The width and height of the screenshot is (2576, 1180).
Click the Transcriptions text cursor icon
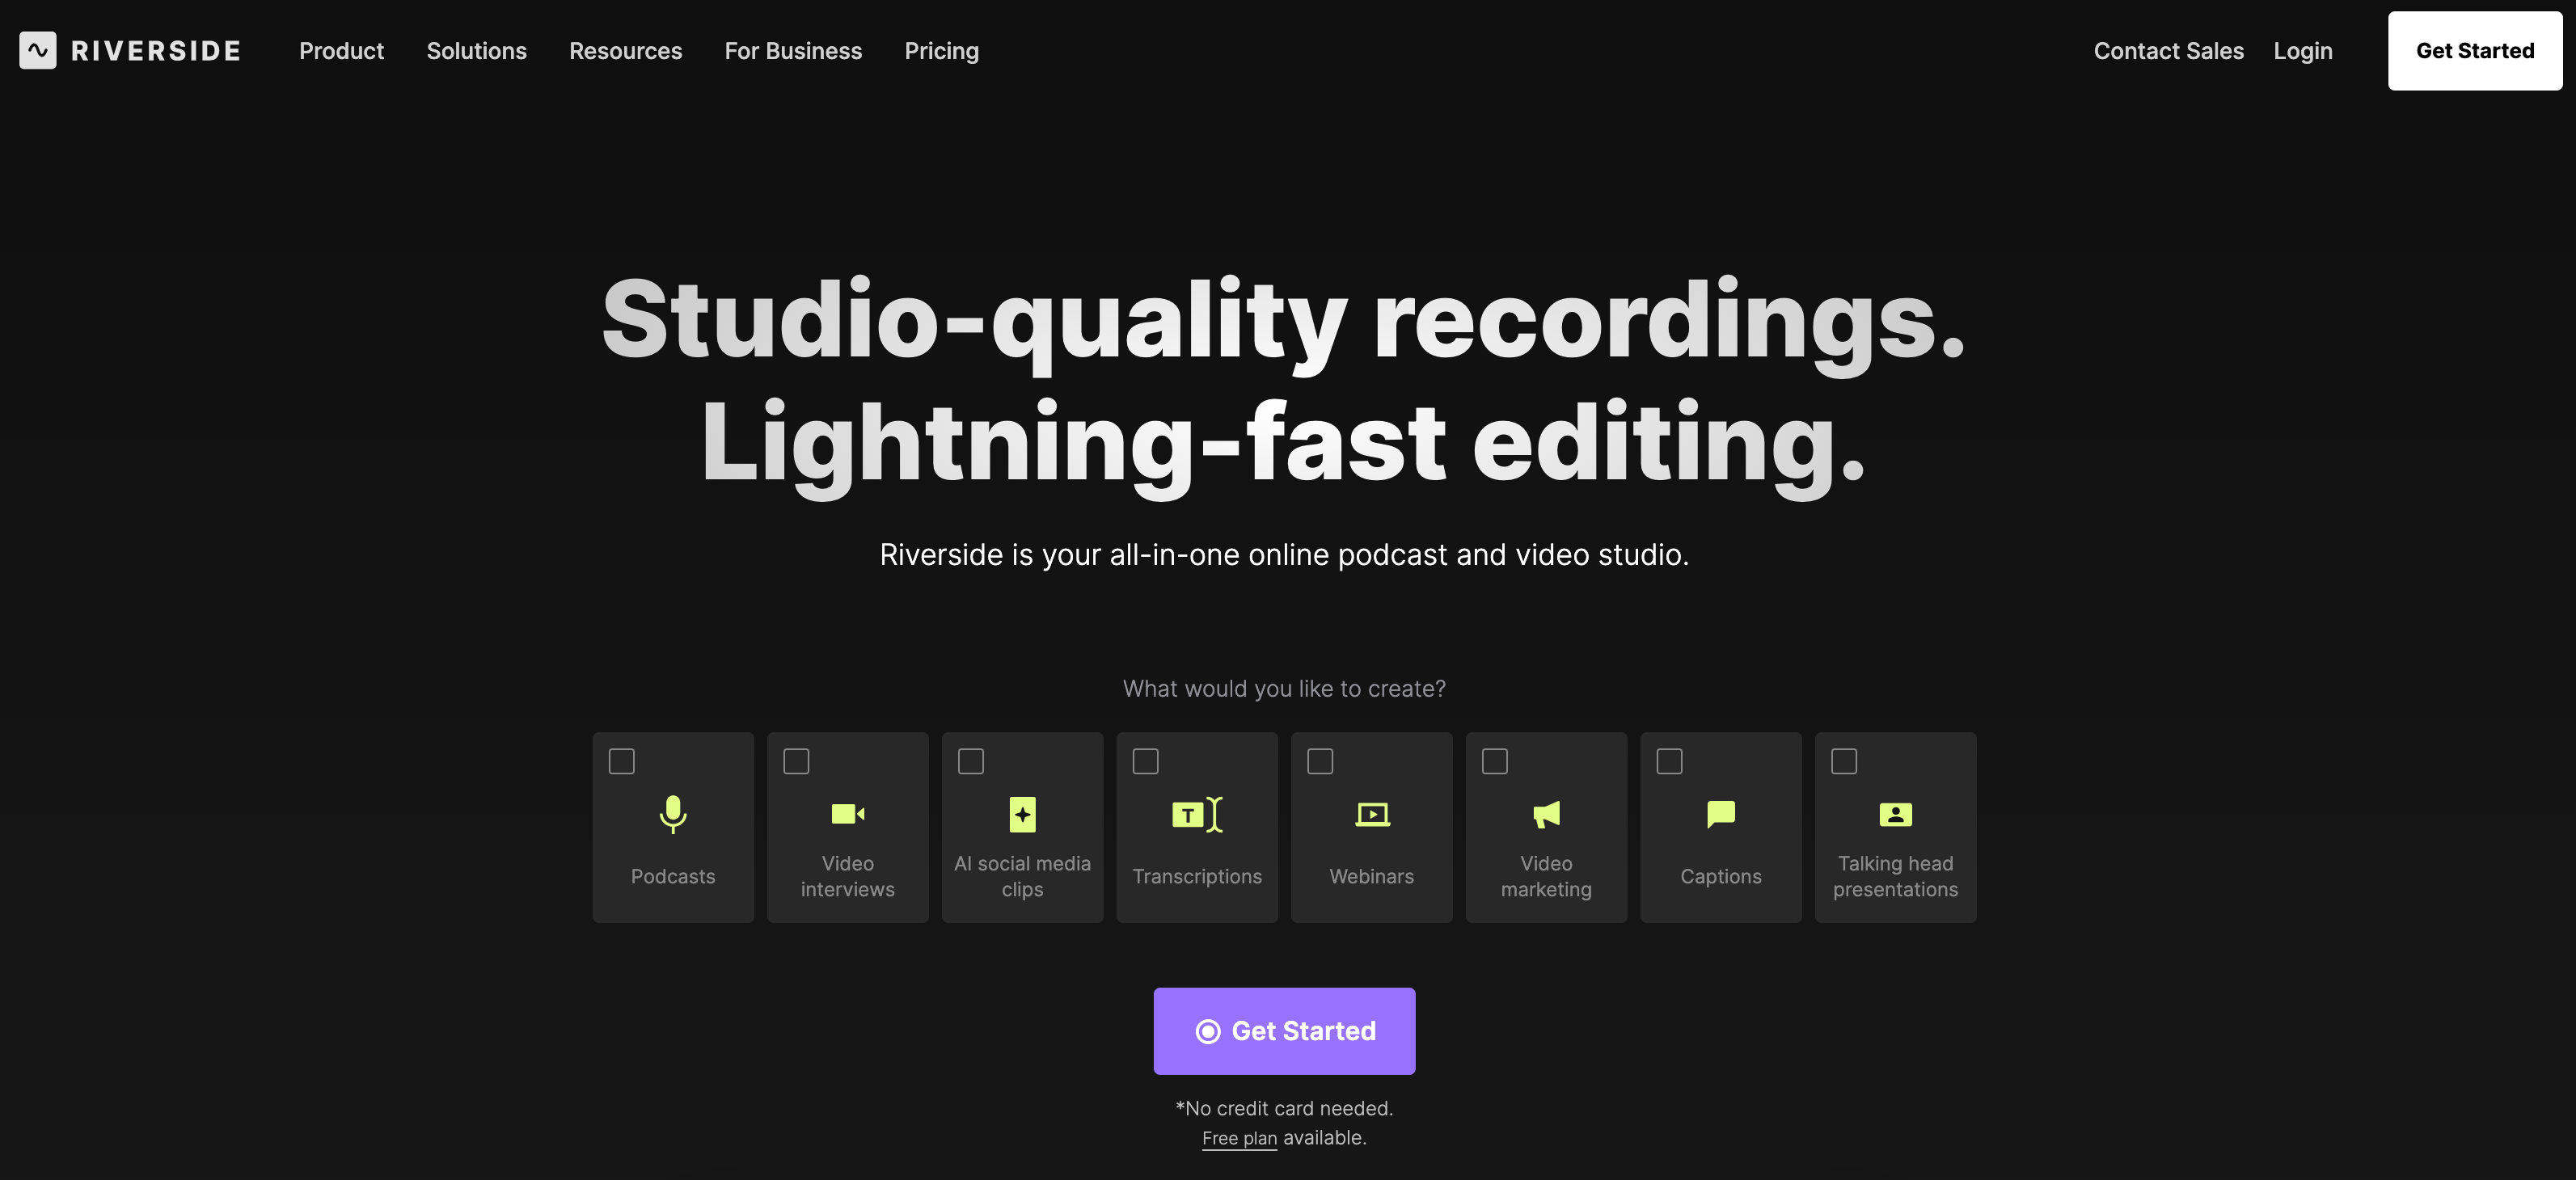tap(1197, 814)
